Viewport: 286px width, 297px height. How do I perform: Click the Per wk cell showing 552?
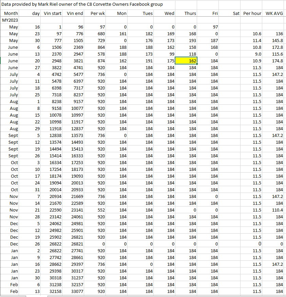(97, 210)
